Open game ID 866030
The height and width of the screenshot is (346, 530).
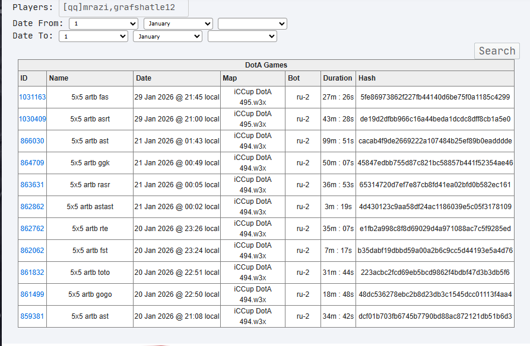(32, 141)
